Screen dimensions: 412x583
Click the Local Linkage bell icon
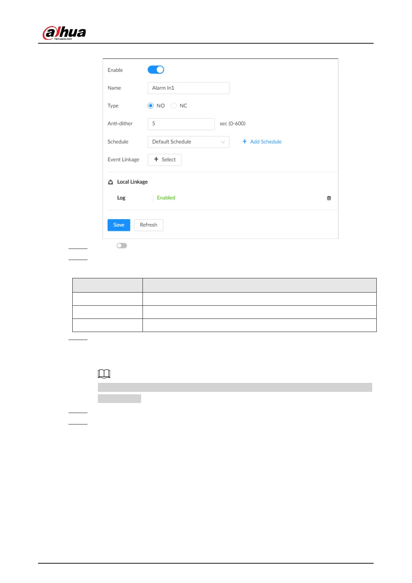tap(111, 182)
